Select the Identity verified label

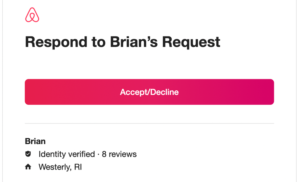[x=66, y=154]
